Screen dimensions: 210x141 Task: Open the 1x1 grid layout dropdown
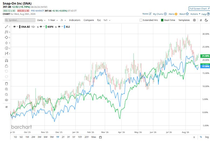pyautogui.click(x=107, y=20)
